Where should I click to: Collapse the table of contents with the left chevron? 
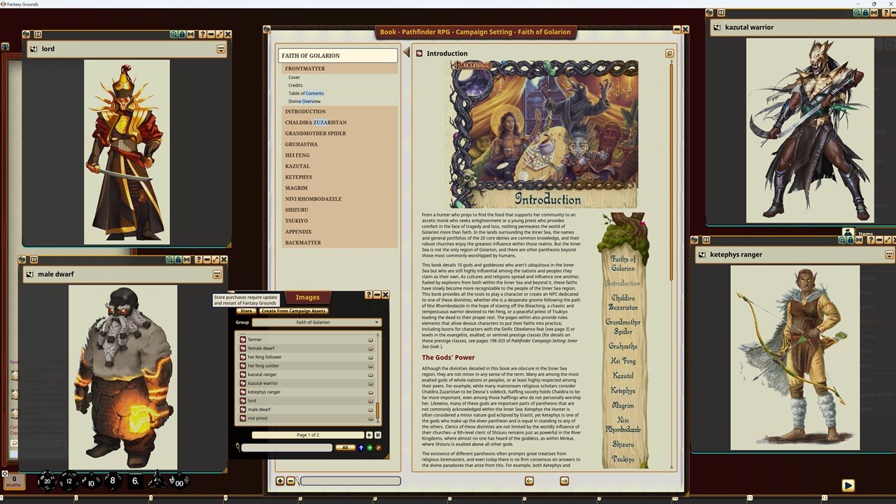(407, 51)
